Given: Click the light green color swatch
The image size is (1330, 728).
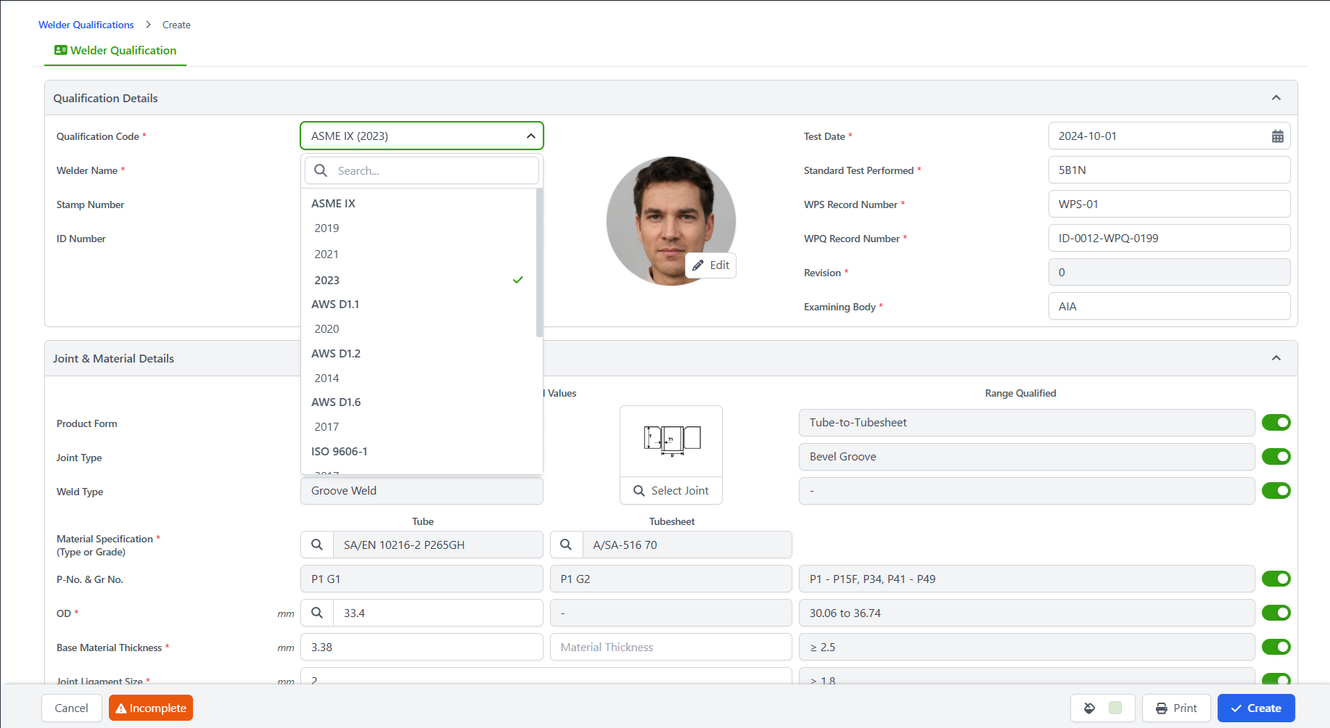Looking at the screenshot, I should coord(1115,708).
